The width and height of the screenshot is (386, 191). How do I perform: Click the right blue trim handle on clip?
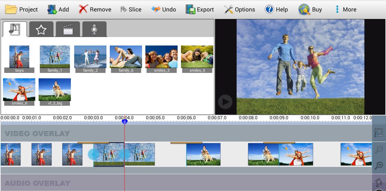pos(124,154)
